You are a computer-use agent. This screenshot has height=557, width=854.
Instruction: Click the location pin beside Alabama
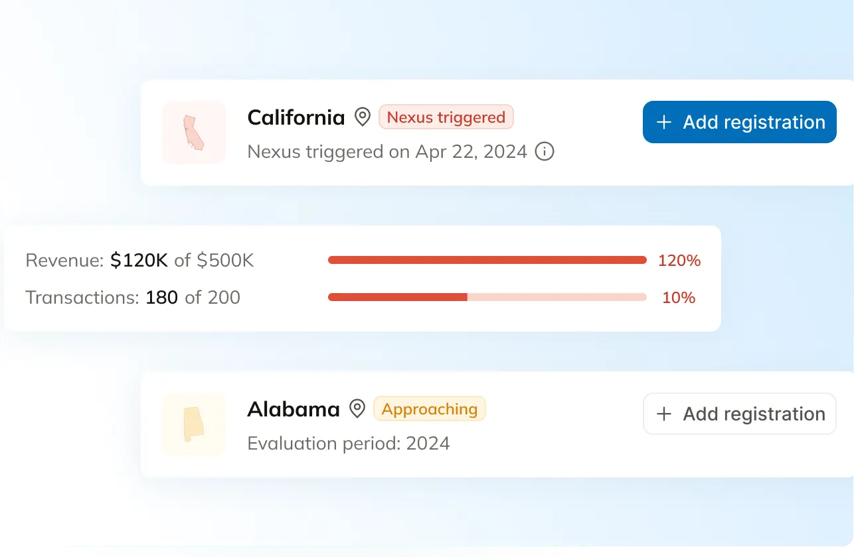coord(357,409)
